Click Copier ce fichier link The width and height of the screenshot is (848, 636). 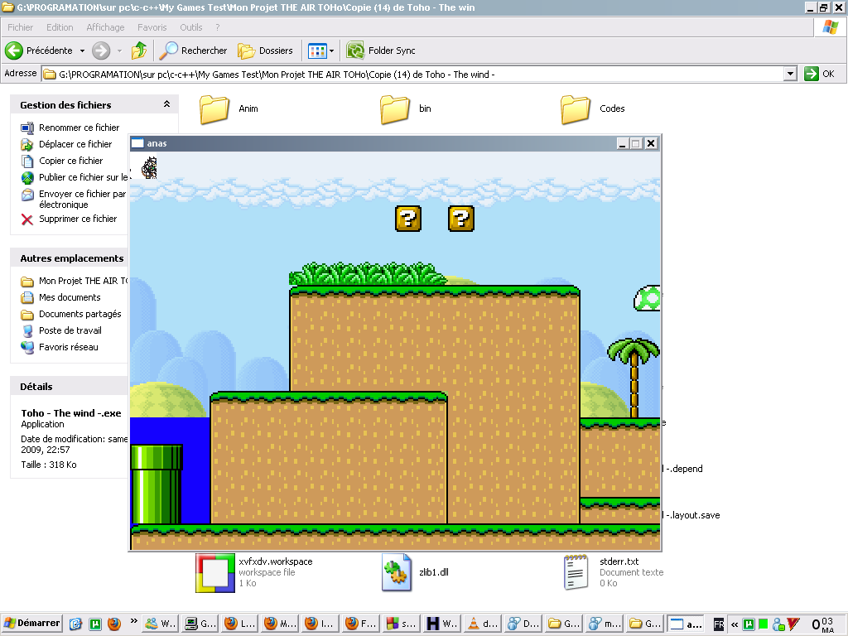point(71,161)
